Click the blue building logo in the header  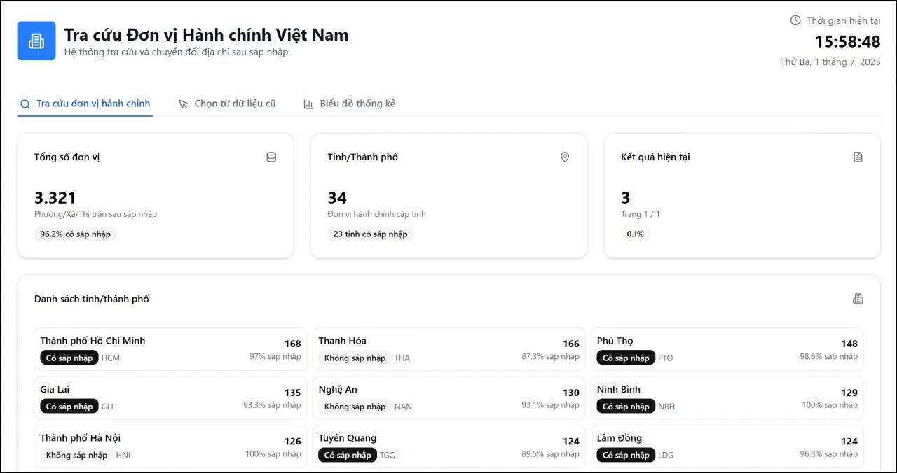click(x=36, y=41)
